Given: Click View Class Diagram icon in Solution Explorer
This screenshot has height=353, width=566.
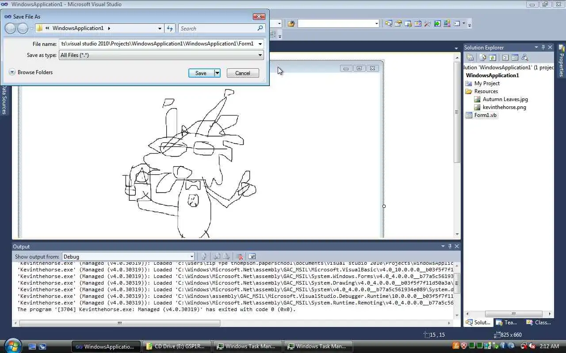Looking at the screenshot, I should (x=525, y=57).
